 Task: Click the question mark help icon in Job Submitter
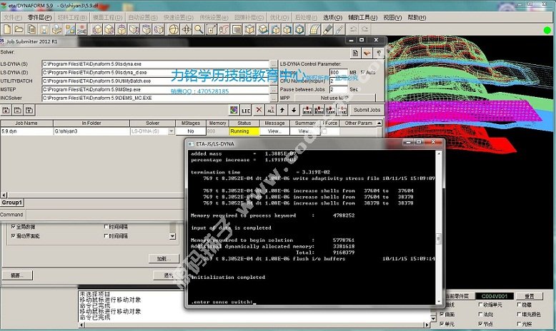379,53
